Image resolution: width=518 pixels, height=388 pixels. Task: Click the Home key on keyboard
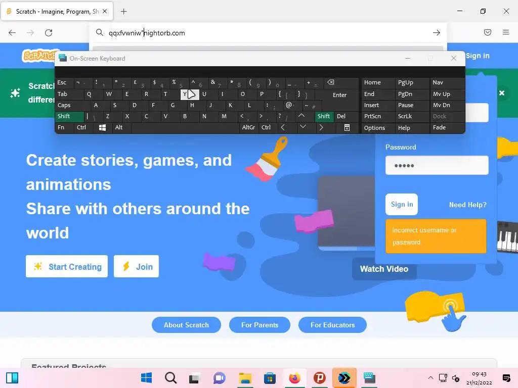pos(378,82)
